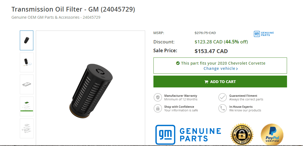Click the shopping cart icon on Add to Cart
The height and width of the screenshot is (146, 303).
(206, 82)
